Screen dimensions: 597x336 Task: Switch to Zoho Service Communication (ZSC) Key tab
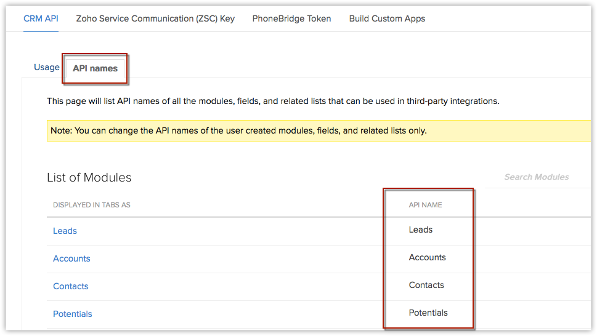[x=155, y=18]
